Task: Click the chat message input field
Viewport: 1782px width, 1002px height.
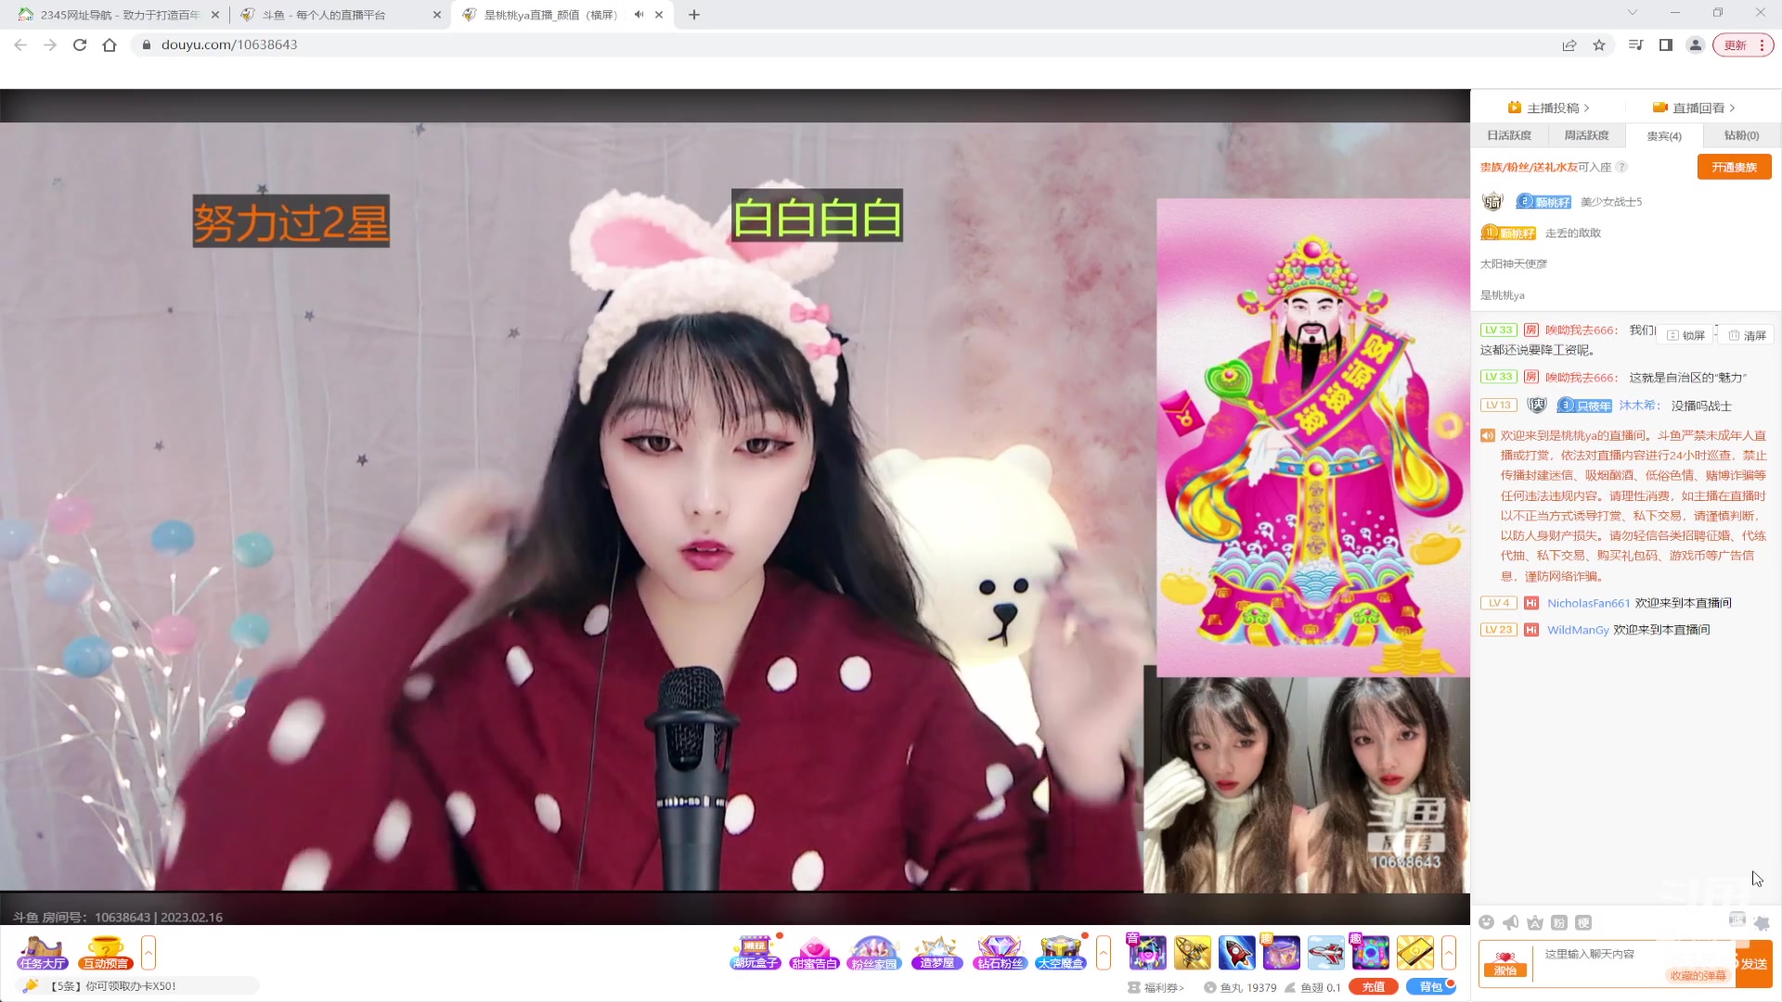Action: [x=1633, y=954]
